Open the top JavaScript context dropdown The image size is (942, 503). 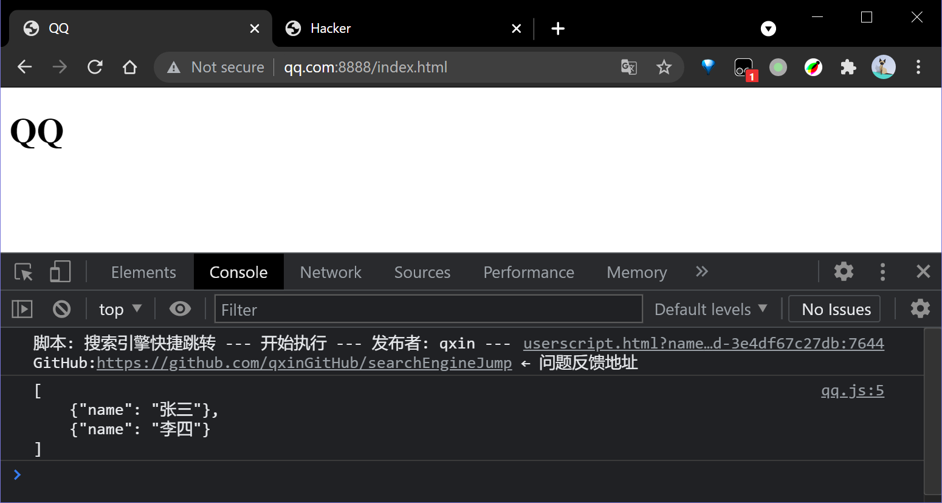pyautogui.click(x=120, y=309)
